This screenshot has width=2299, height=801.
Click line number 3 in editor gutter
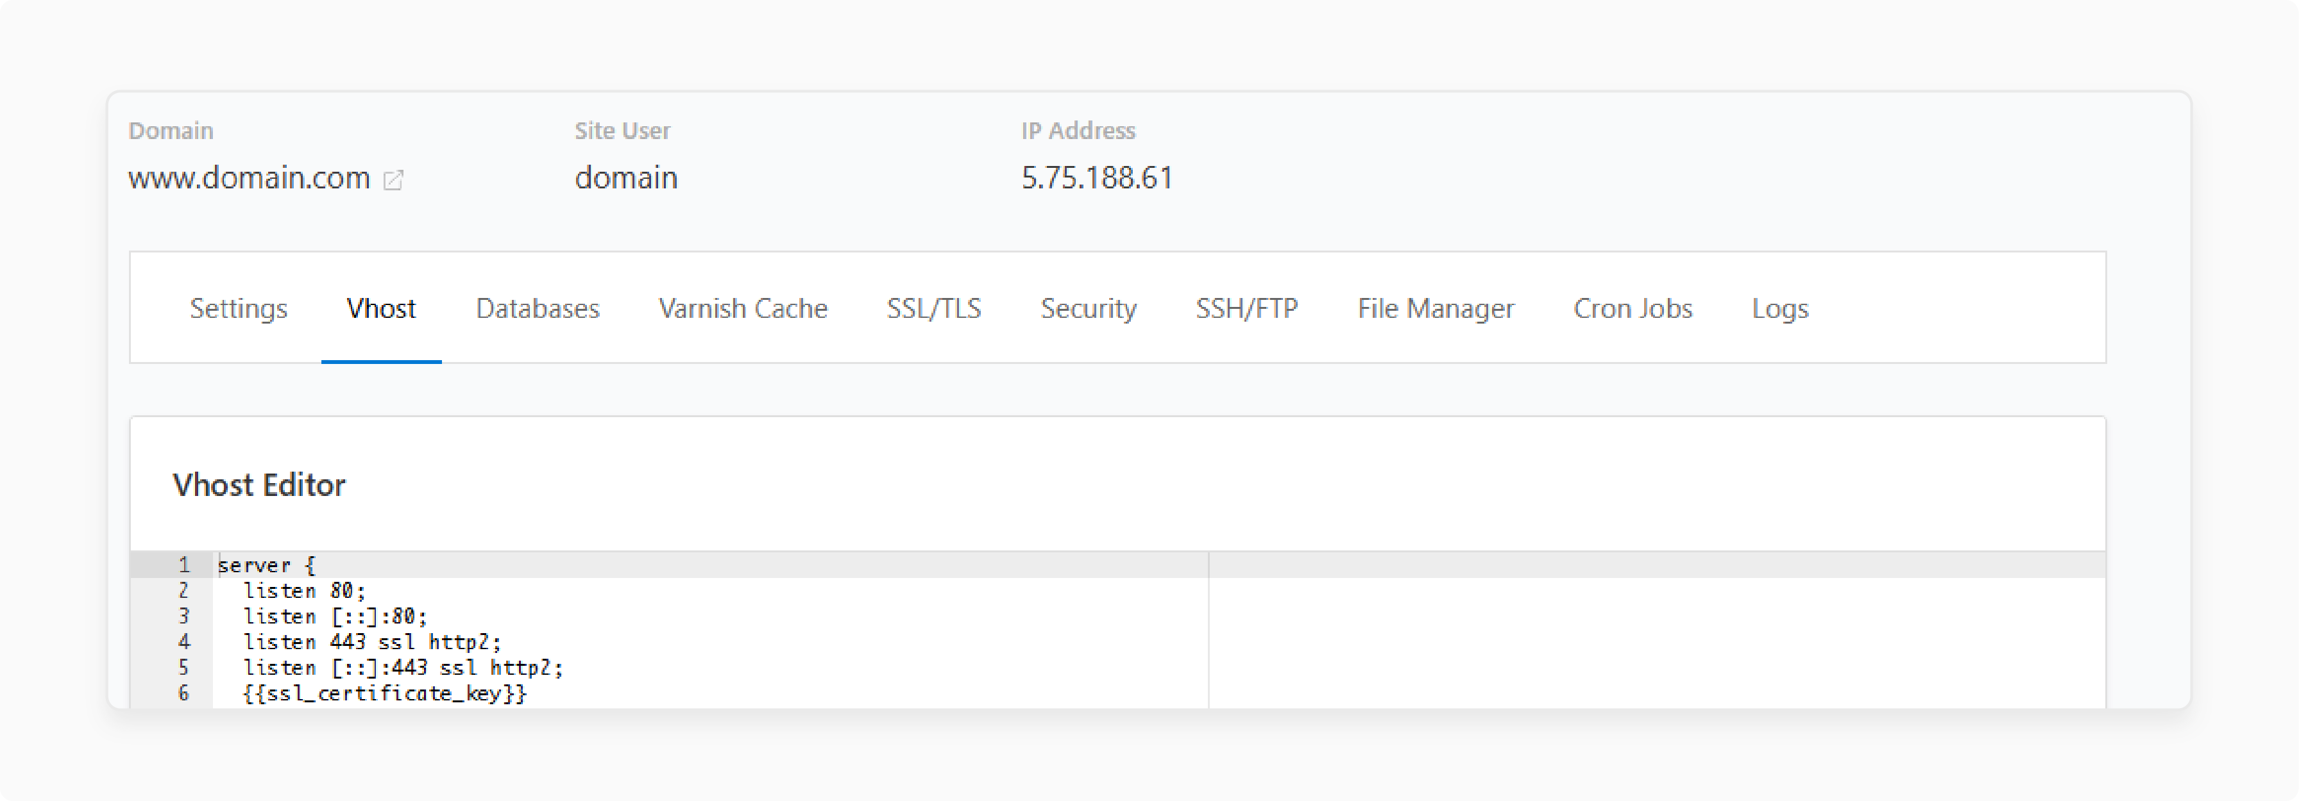(x=184, y=617)
